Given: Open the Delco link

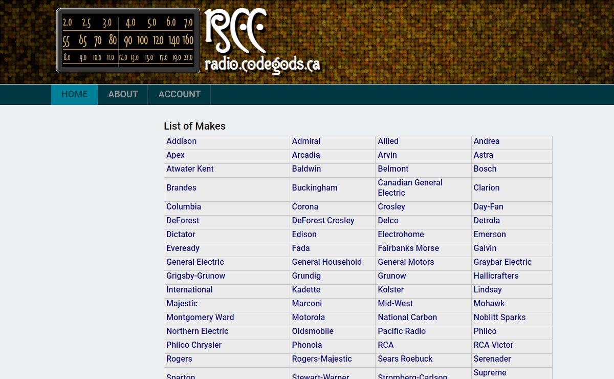Looking at the screenshot, I should coord(388,221).
